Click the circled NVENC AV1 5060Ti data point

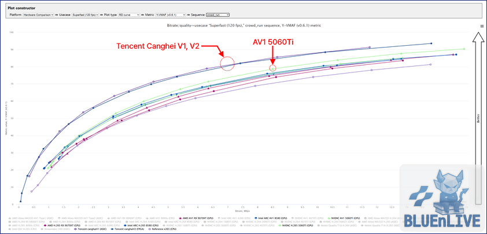click(x=272, y=68)
